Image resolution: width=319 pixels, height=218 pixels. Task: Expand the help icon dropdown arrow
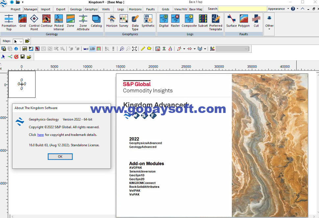297,9
